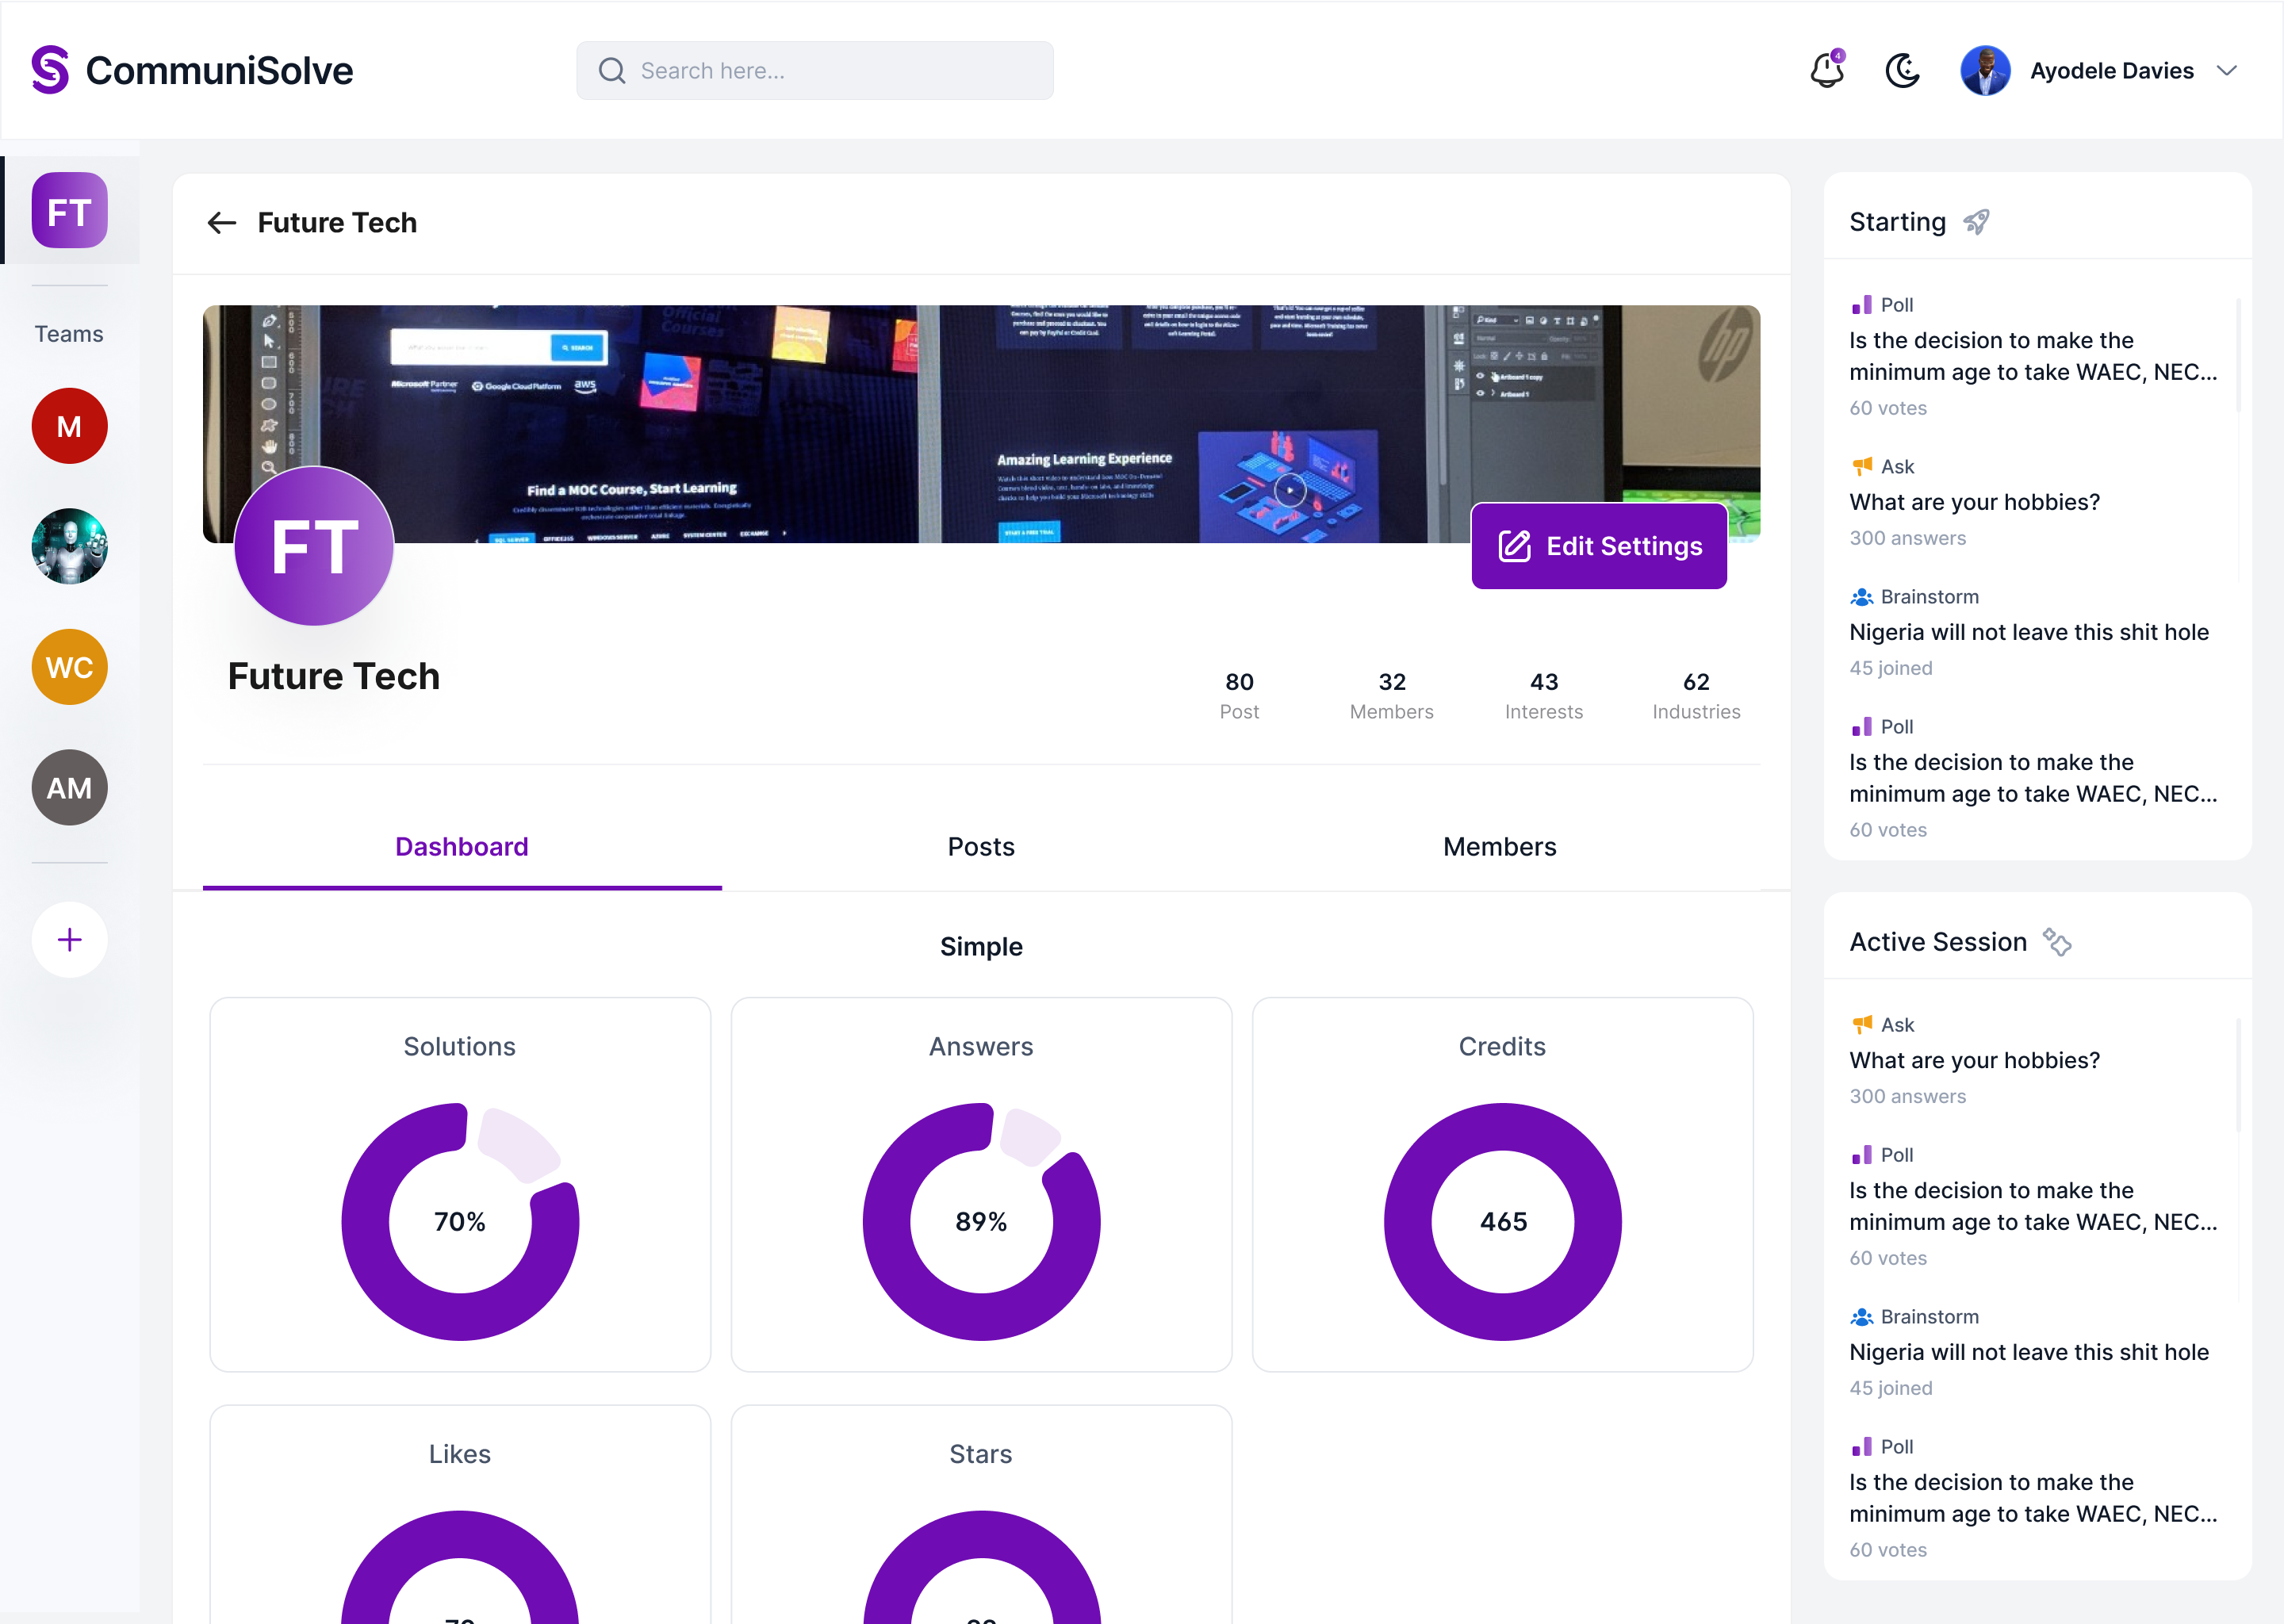Click the "Stars" card title
2284x1624 pixels.
981,1454
